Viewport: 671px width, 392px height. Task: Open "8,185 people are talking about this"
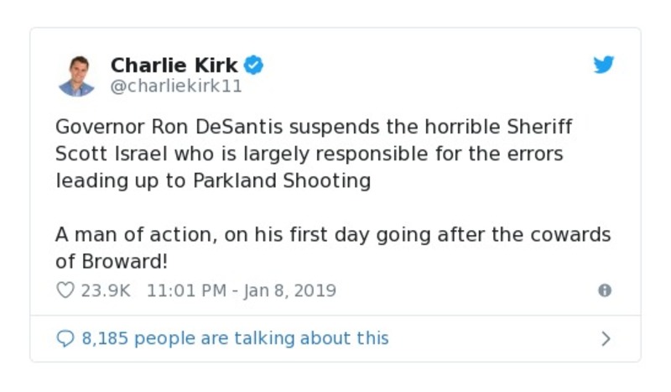pos(235,338)
